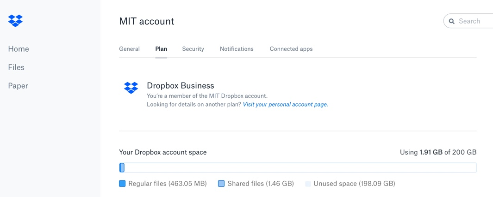Open the Connected apps tab
Viewport: 493px width, 197px height.
(291, 49)
